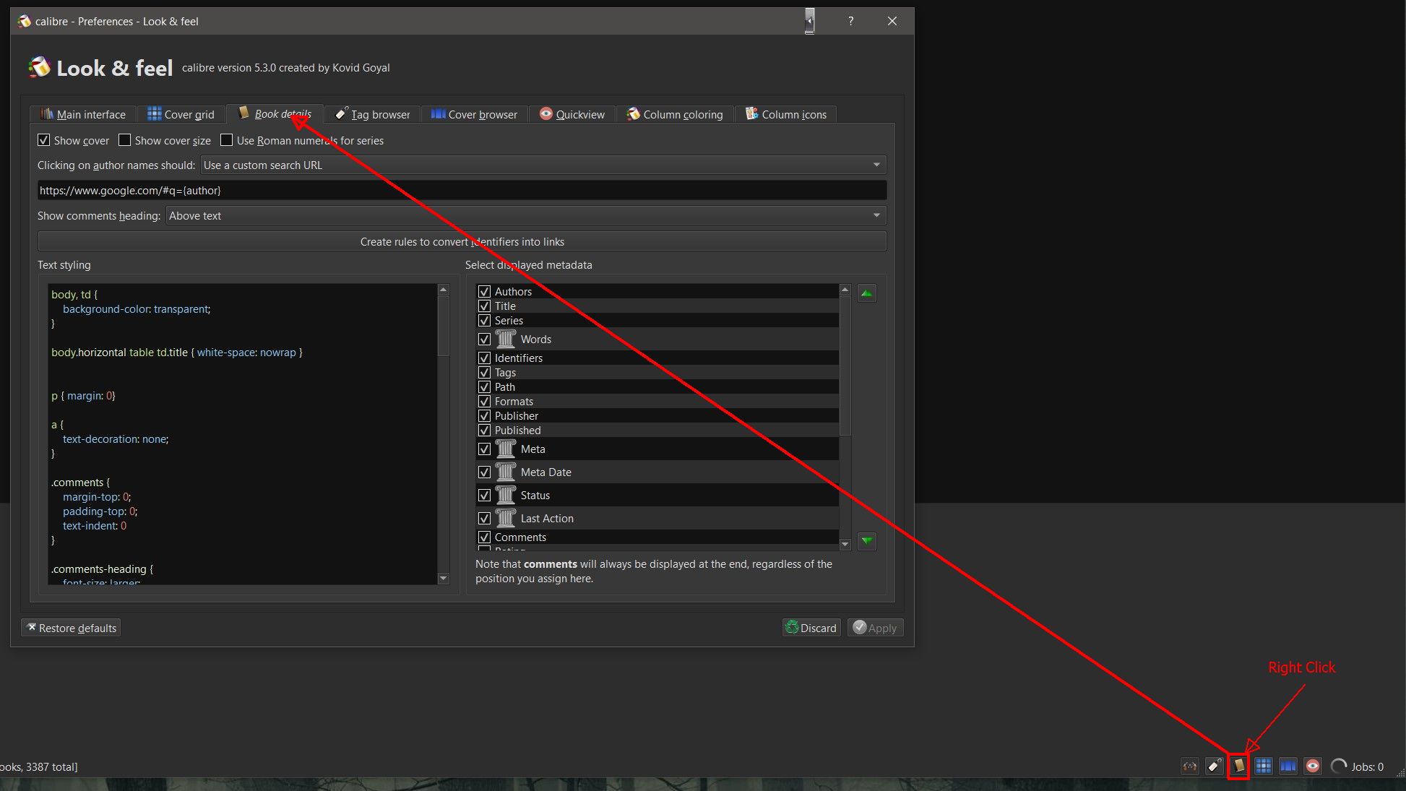Expand Show comments heading dropdown
This screenshot has width=1406, height=791.
(x=525, y=216)
